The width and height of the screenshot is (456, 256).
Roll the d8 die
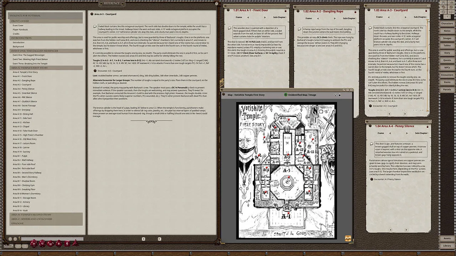coord(59,244)
